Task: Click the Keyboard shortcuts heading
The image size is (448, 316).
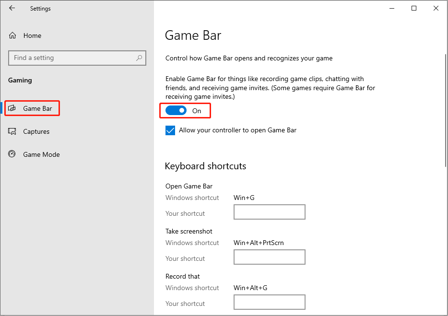Action: (205, 166)
